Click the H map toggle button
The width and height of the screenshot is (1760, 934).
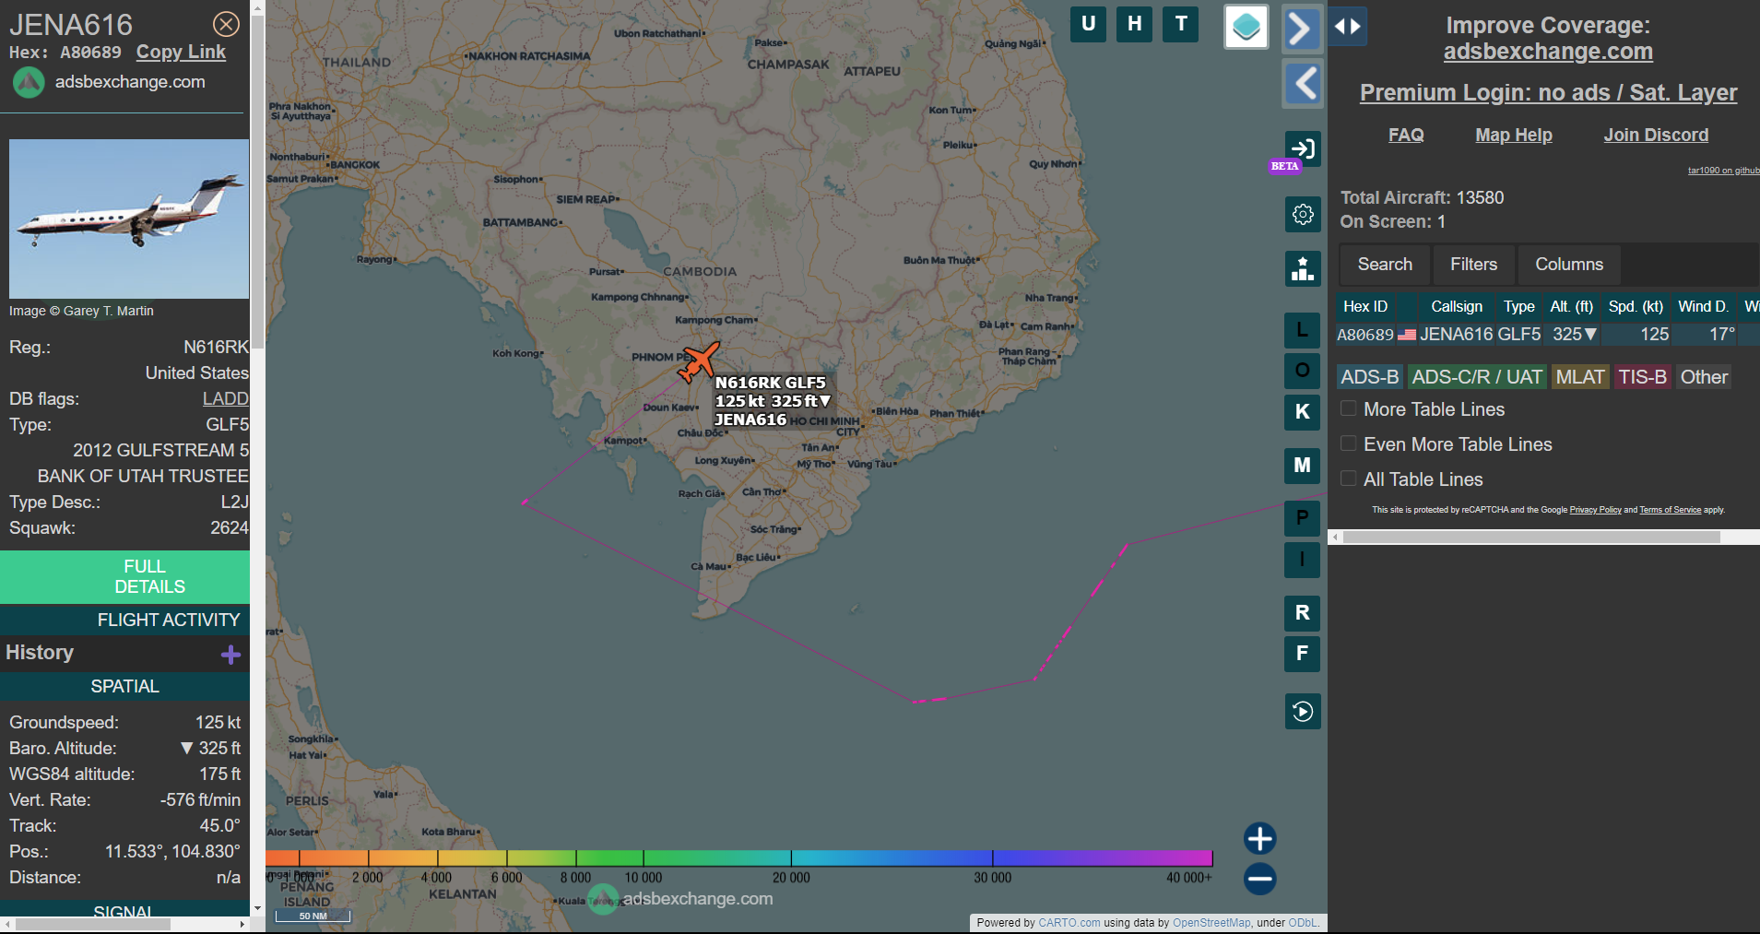[1135, 24]
